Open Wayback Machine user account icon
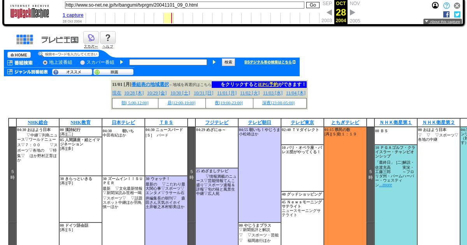The height and width of the screenshot is (245, 467). (x=435, y=5)
